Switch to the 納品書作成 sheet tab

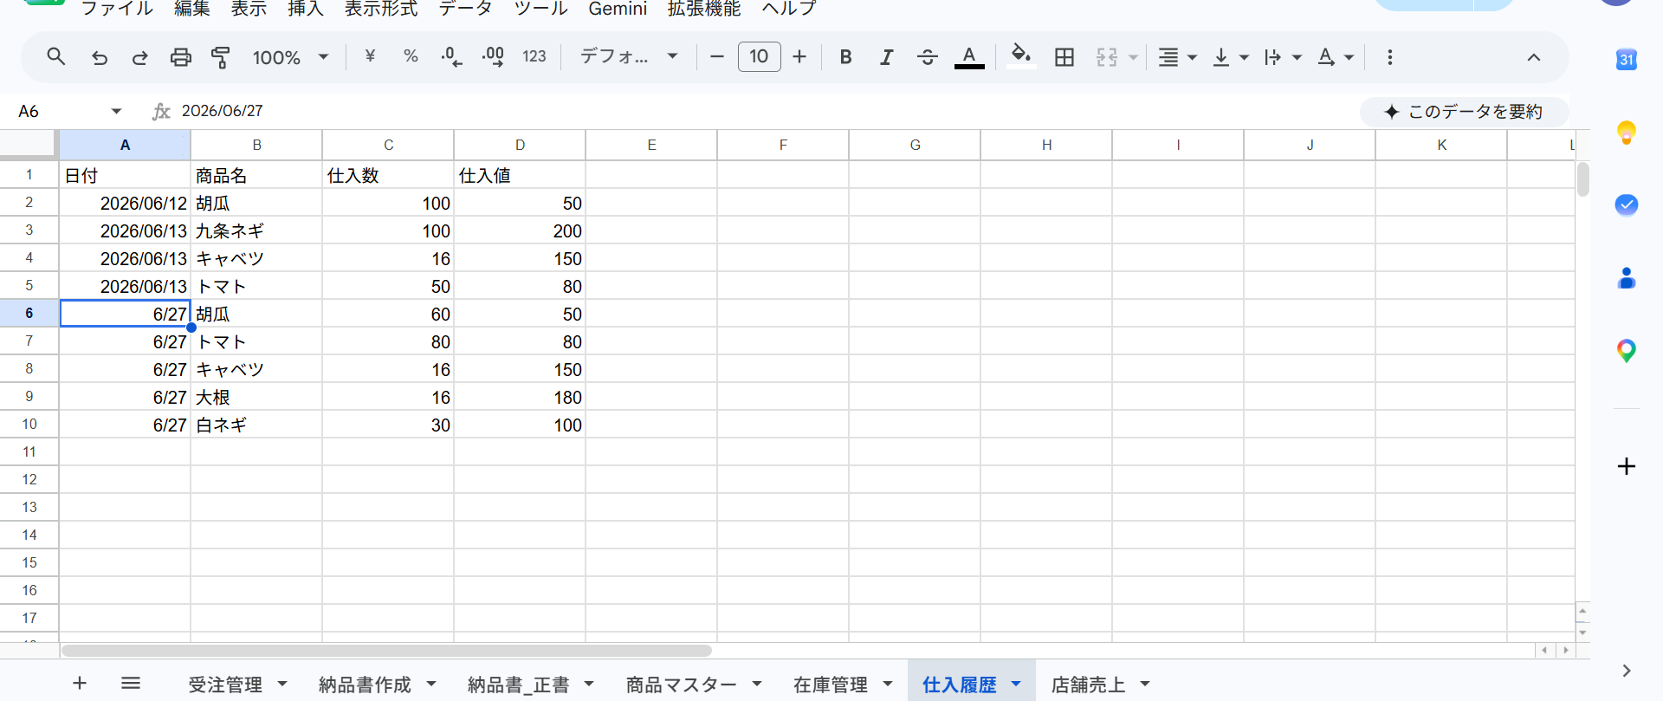365,685
